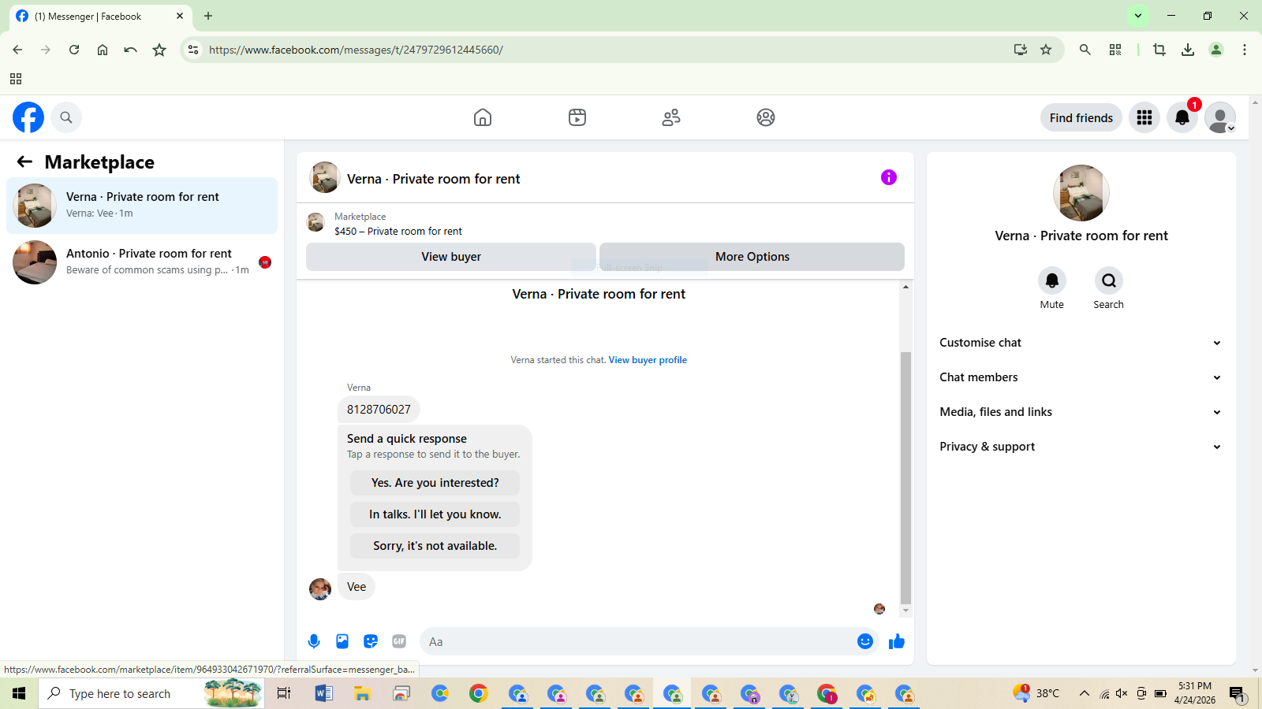Open the Friends icon in top navigation
The height and width of the screenshot is (709, 1262).
[671, 117]
